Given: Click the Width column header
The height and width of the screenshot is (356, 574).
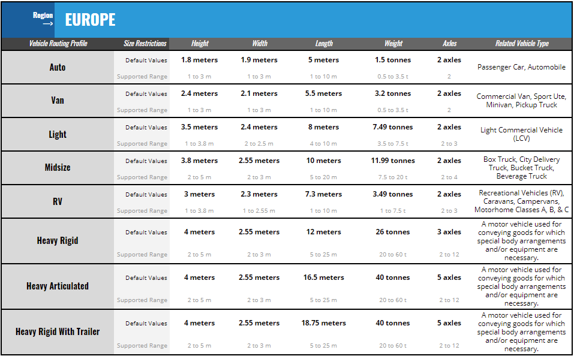Looking at the screenshot, I should [x=259, y=43].
